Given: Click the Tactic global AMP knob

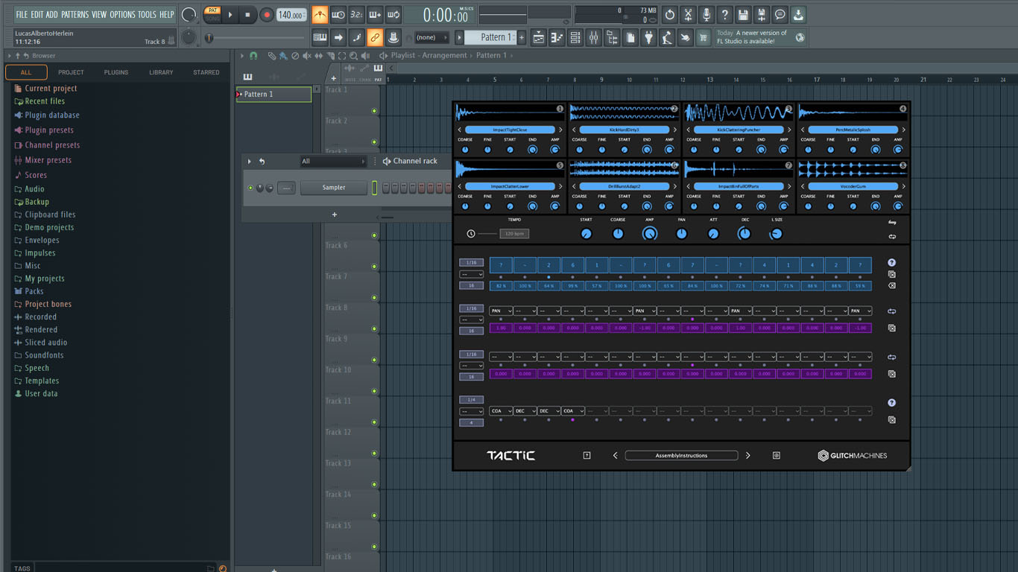Looking at the screenshot, I should coord(649,234).
